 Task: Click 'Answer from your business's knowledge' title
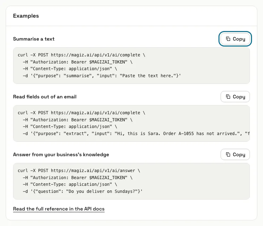(61, 155)
